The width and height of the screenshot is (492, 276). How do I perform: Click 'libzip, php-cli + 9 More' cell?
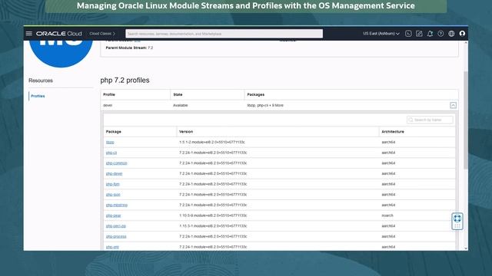pos(265,106)
